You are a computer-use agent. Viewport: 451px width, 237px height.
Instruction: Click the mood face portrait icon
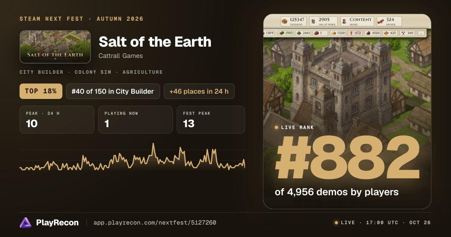(x=344, y=21)
